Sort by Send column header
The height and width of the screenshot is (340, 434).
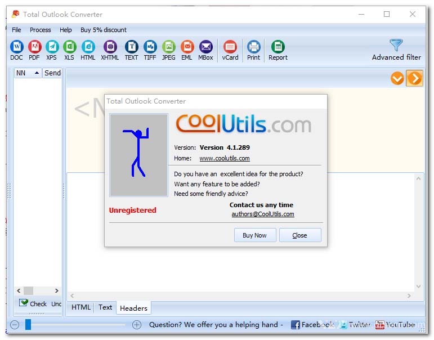[52, 73]
